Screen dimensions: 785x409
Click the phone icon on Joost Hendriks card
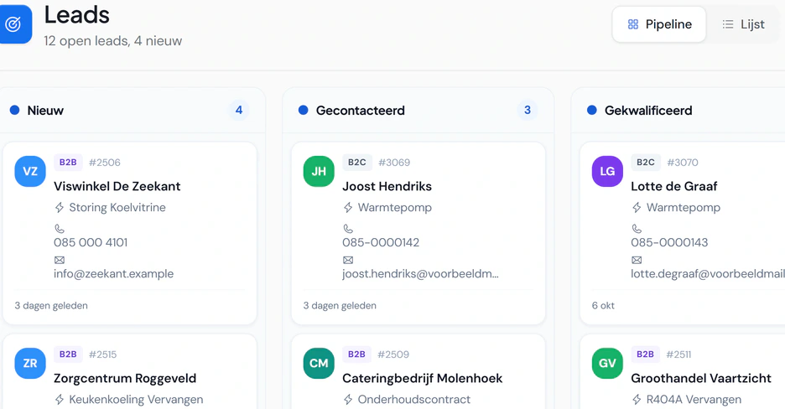(348, 229)
